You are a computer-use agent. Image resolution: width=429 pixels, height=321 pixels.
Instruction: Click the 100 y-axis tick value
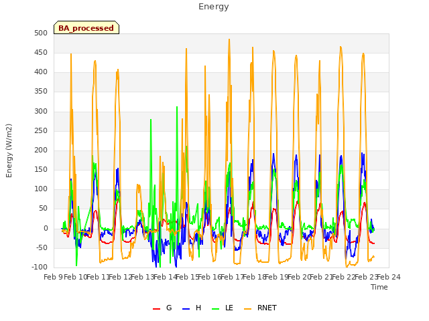click(x=41, y=189)
